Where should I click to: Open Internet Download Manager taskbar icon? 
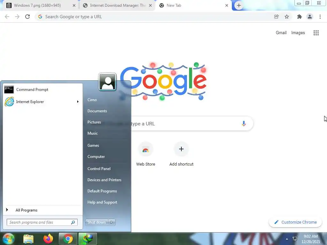(x=87, y=239)
